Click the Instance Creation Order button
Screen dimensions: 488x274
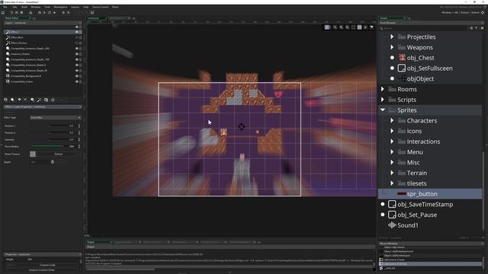pos(42,270)
